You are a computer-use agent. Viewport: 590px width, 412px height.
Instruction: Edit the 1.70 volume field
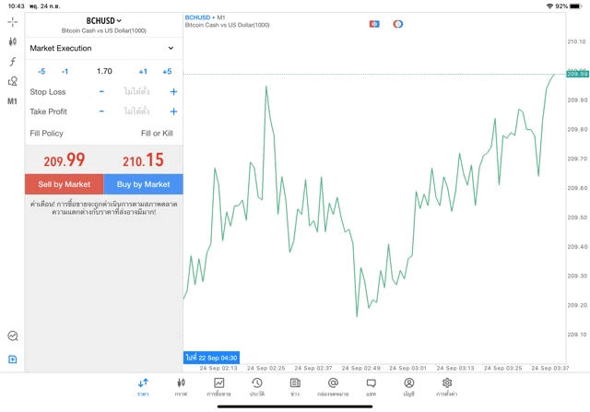pos(104,71)
